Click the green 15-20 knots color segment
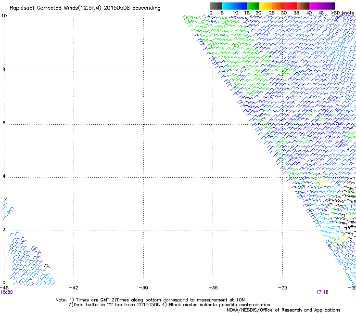The width and height of the screenshot is (356, 313). click(253, 6)
